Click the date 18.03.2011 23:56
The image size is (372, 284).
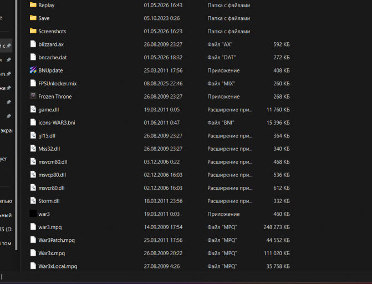(163, 201)
